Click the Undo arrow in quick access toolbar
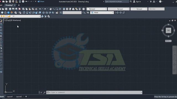The height and width of the screenshot is (99, 177). (x=27, y=2)
